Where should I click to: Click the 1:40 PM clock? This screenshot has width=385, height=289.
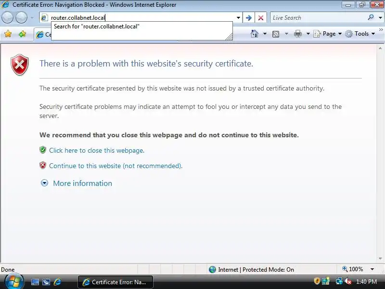pyautogui.click(x=366, y=282)
